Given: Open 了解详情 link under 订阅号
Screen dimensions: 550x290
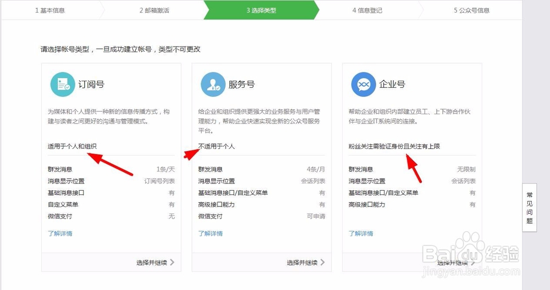Looking at the screenshot, I should point(60,233).
